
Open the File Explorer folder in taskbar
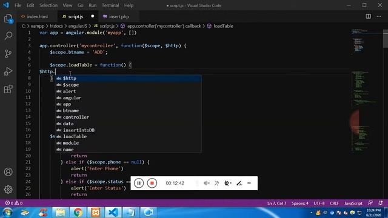[x=60, y=213]
